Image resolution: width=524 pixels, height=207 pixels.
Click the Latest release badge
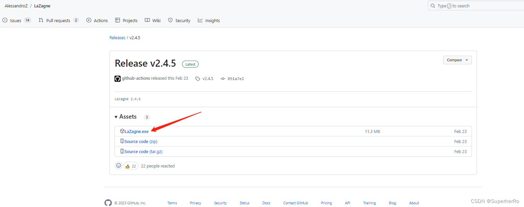(190, 64)
